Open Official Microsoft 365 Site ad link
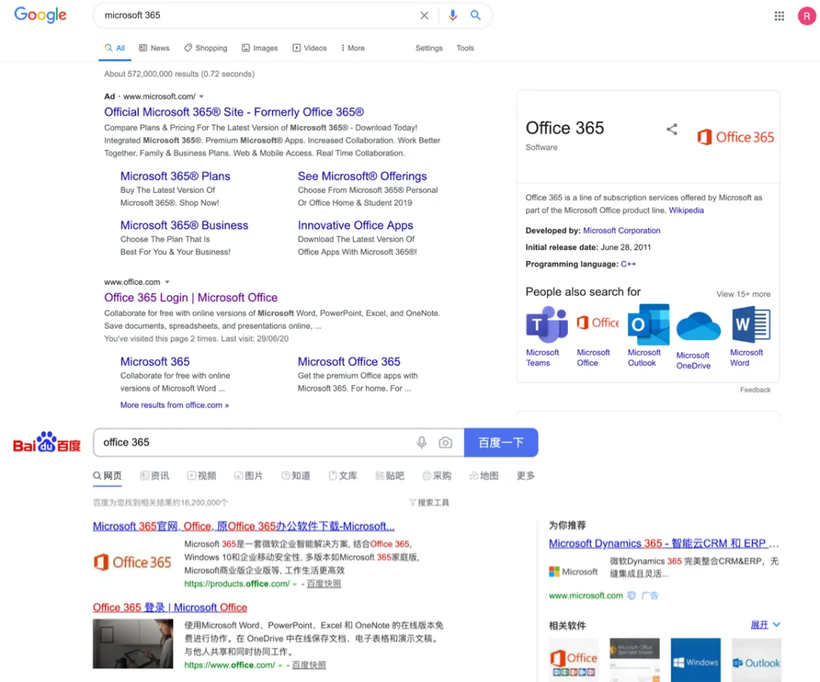This screenshot has width=820, height=682. click(x=234, y=112)
